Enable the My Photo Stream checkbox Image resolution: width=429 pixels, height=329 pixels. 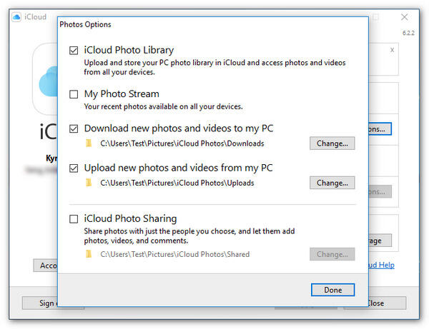[74, 94]
